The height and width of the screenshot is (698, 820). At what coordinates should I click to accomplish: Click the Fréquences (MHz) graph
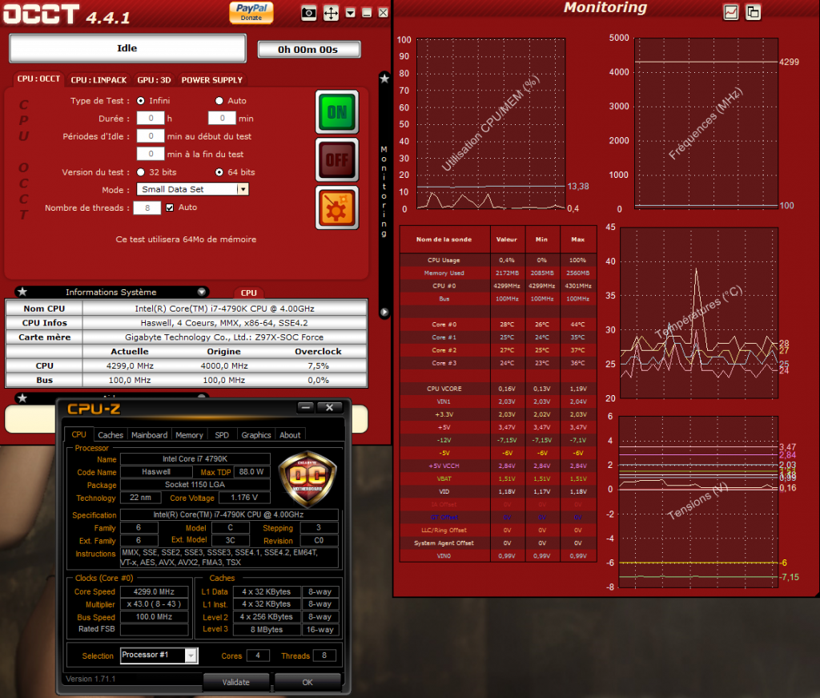[x=706, y=123]
